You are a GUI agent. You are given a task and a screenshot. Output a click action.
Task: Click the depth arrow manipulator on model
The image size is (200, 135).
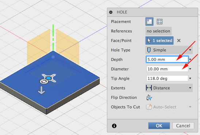(x=41, y=90)
